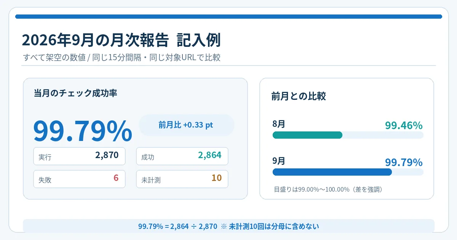The image size is (457, 240).
Task: Select the 成功 2,864 stat box
Action: click(x=182, y=156)
